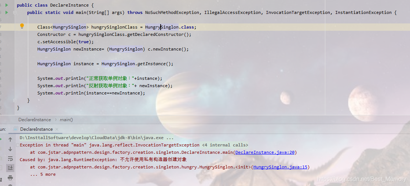
Task: Click fold marker at main method's closing brace
Action: (15, 100)
